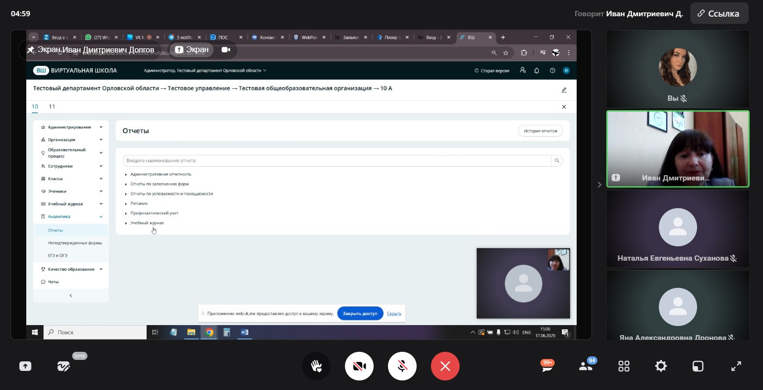
Task: Switch to the 11 tab
Action: (52, 106)
